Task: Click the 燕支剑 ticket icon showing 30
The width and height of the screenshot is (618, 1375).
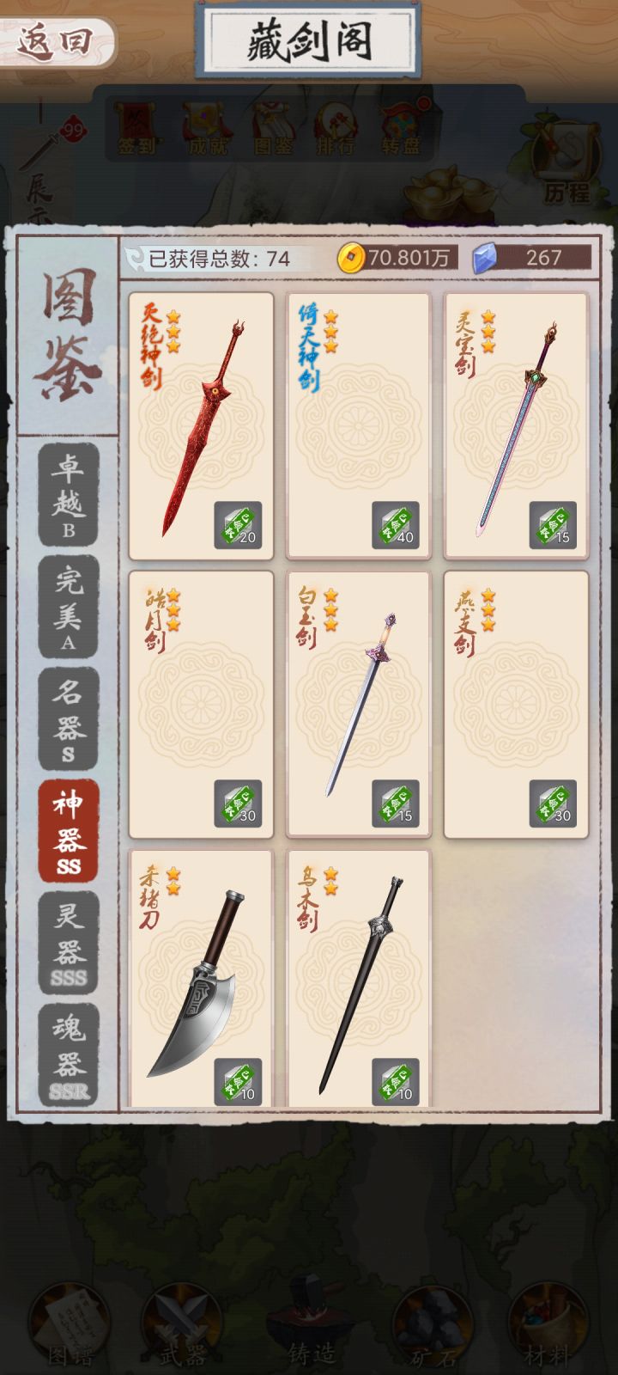Action: tap(553, 804)
